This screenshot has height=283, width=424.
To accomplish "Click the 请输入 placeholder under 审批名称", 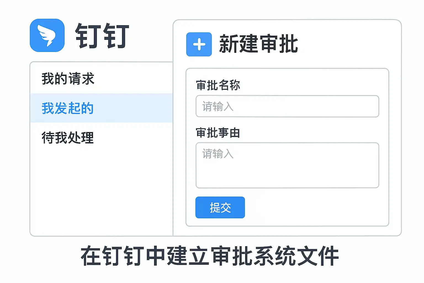I will pyautogui.click(x=218, y=106).
